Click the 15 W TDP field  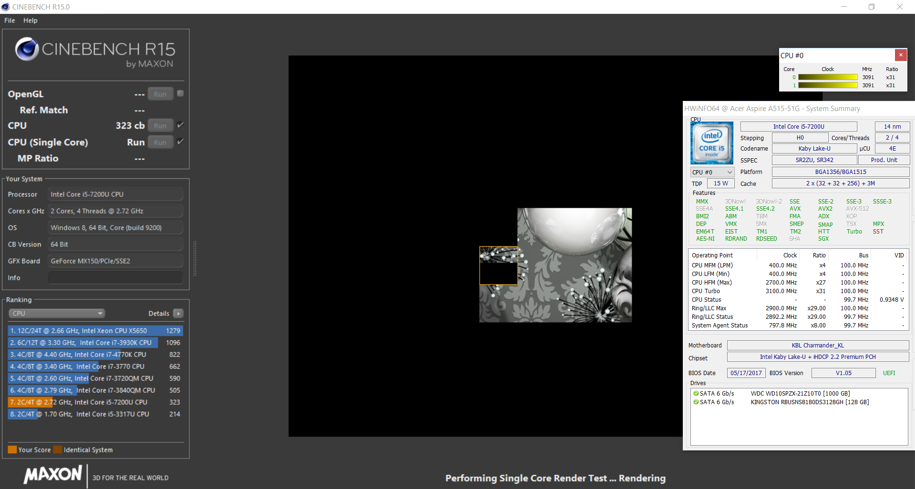coord(720,183)
